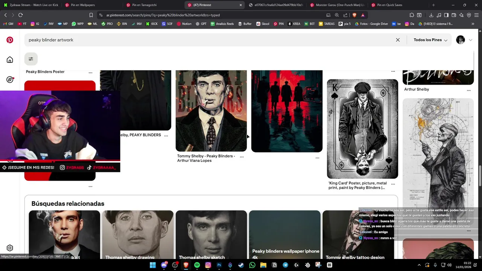Viewport: 482px width, 271px height.
Task: Open the GPT bookmark
Action: point(201,24)
